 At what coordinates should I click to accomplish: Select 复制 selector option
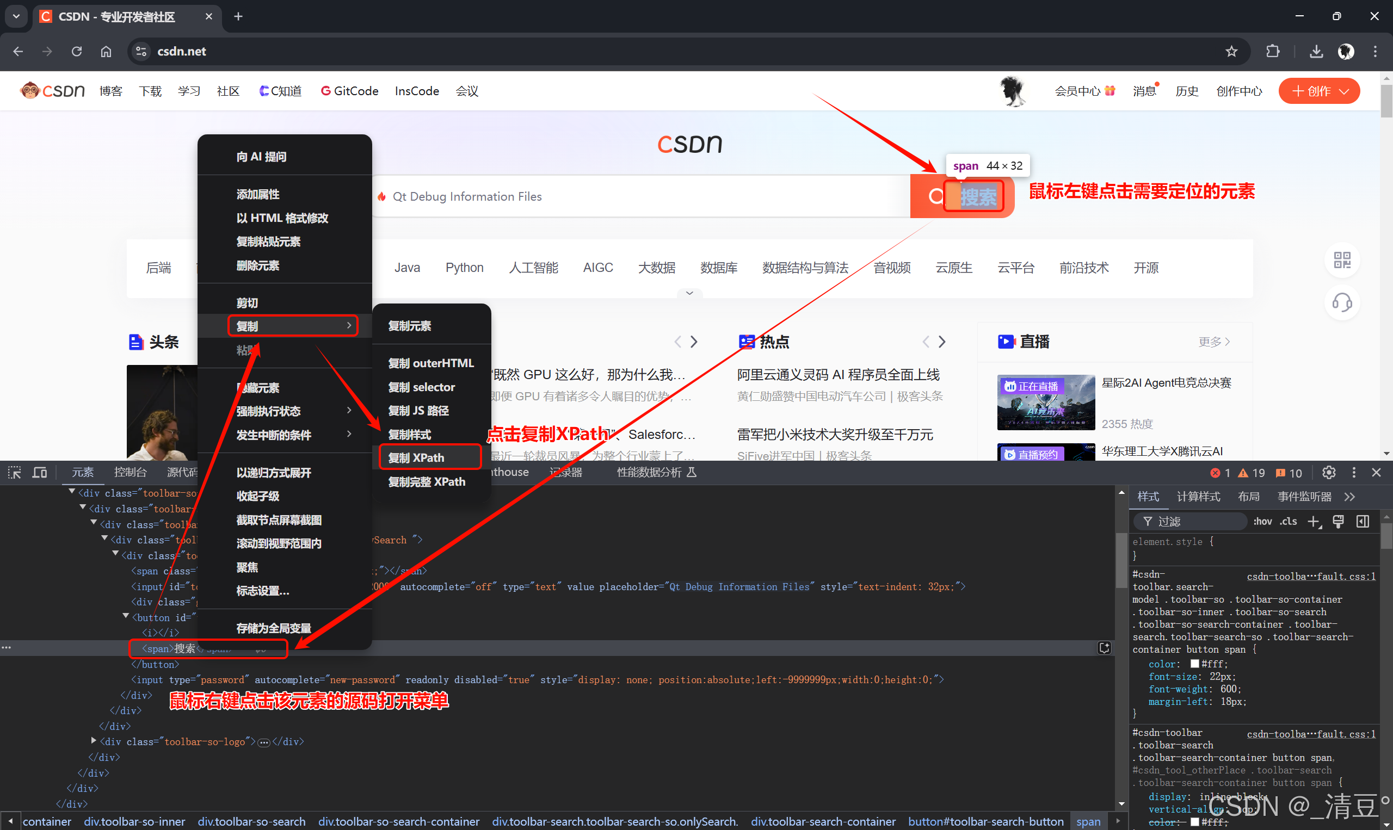[x=432, y=387]
